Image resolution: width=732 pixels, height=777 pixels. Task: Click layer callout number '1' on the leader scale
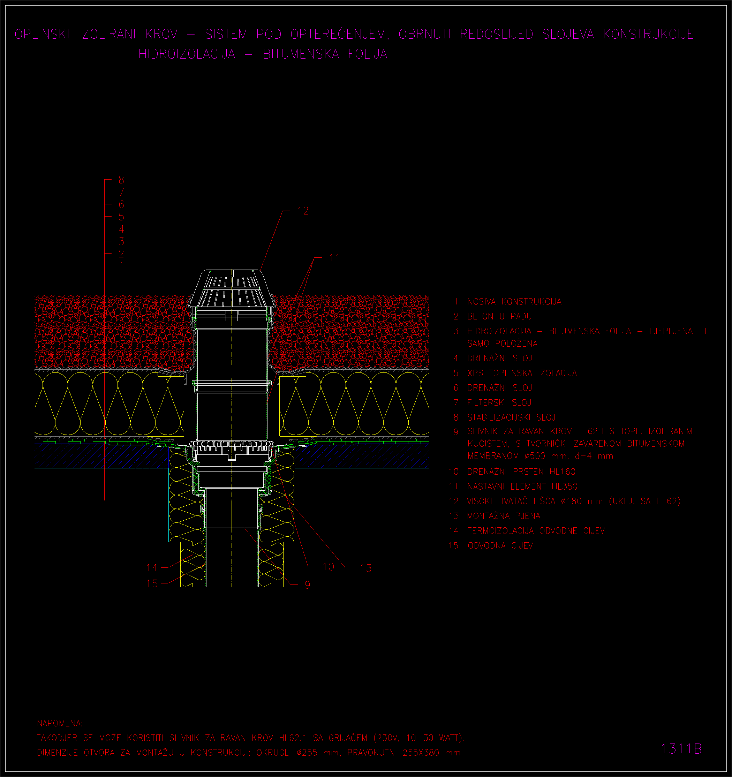[122, 266]
